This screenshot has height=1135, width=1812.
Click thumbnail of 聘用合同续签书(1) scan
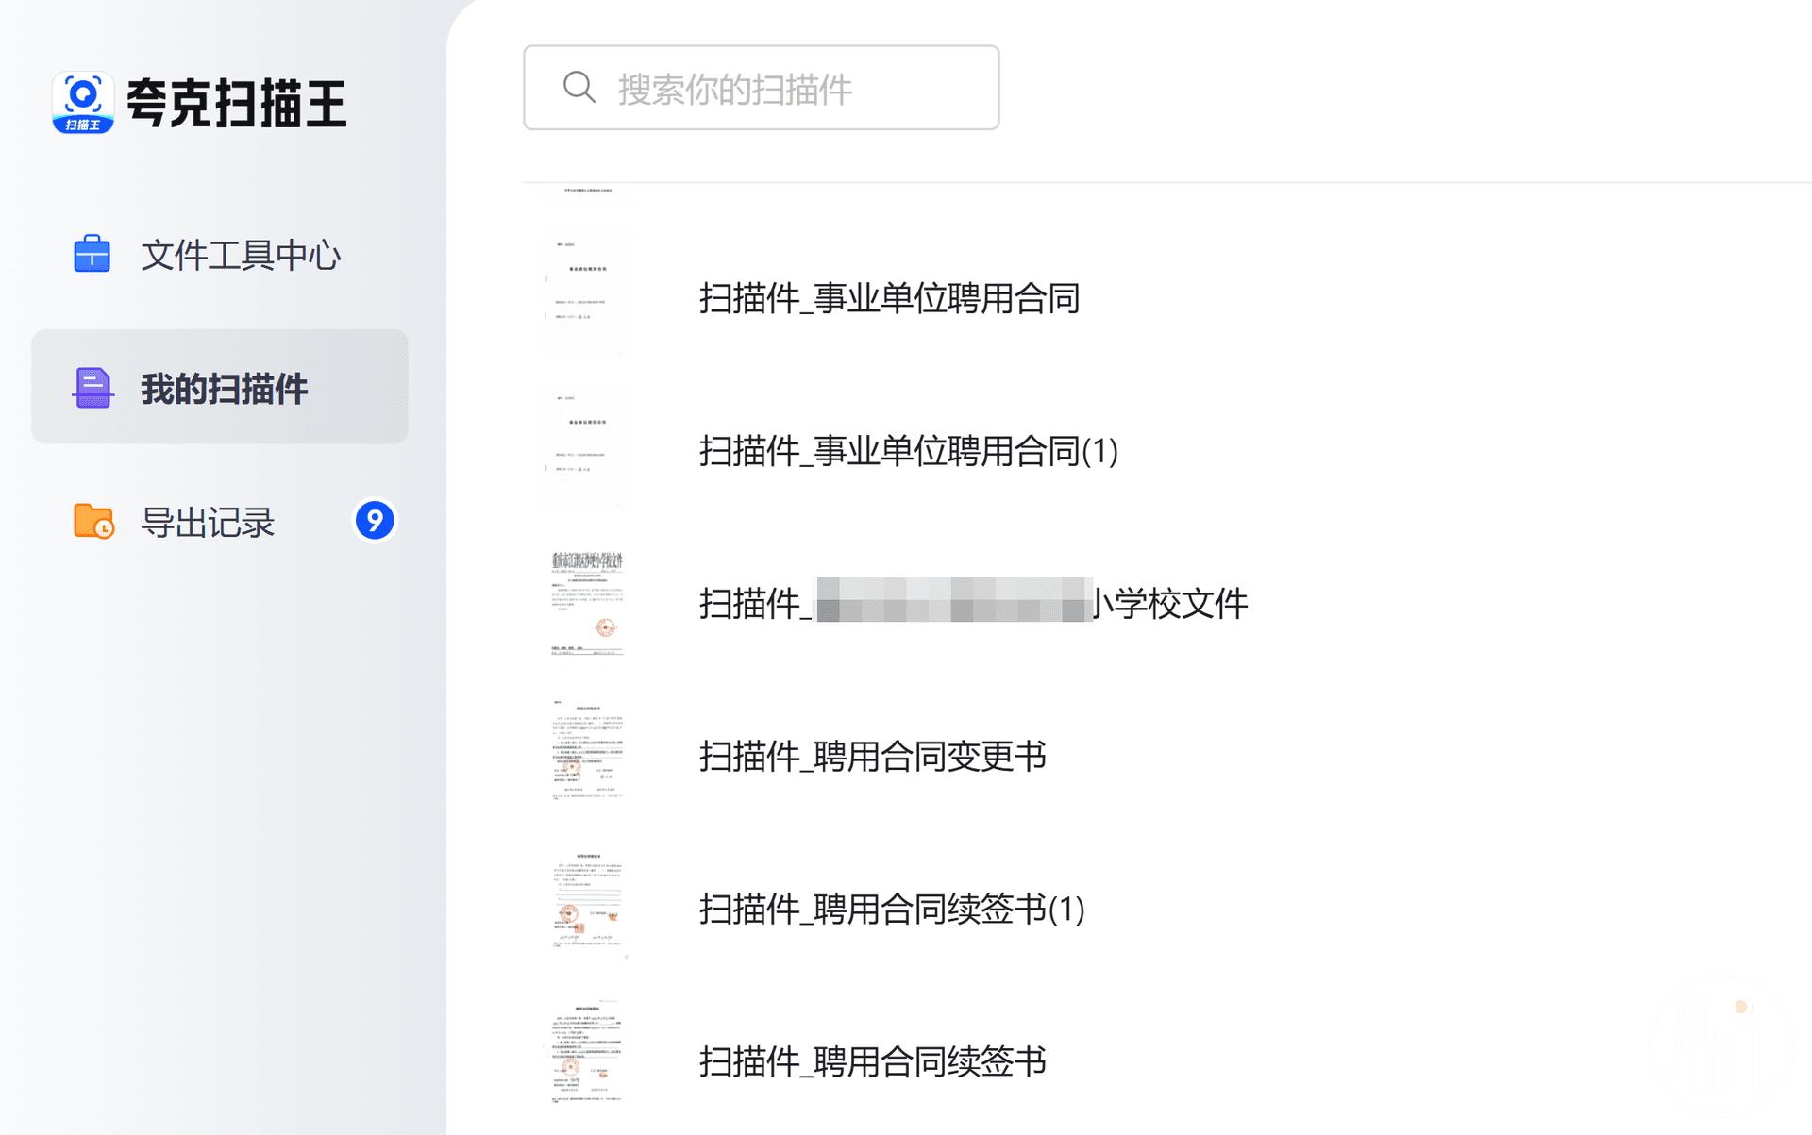point(587,906)
